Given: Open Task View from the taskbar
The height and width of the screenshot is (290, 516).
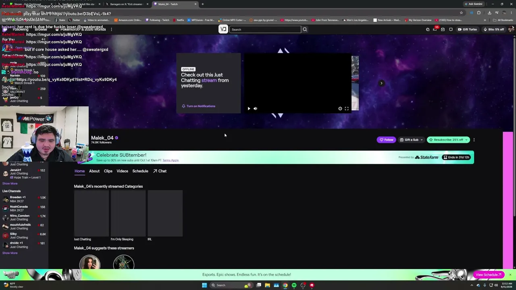Looking at the screenshot, I should click(258, 285).
